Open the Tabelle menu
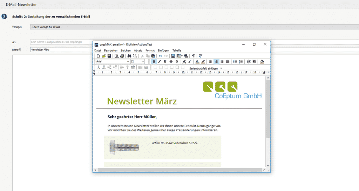359x191 pixels. pyautogui.click(x=177, y=51)
